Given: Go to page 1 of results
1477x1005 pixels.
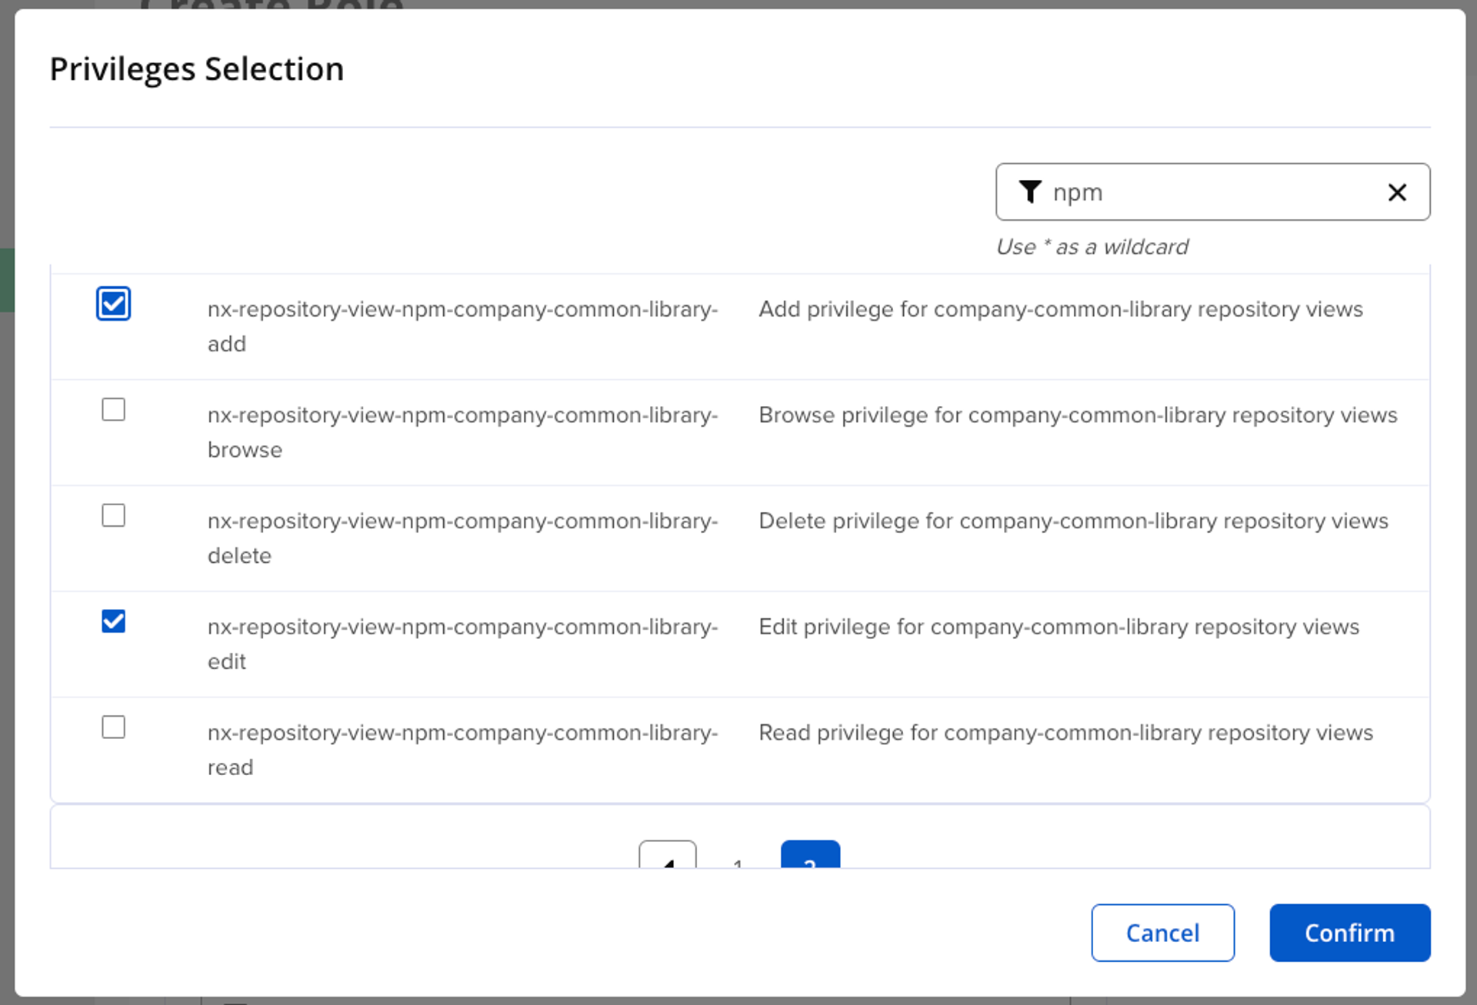Looking at the screenshot, I should (738, 861).
